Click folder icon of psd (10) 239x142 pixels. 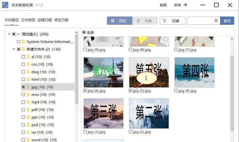(x=28, y=125)
